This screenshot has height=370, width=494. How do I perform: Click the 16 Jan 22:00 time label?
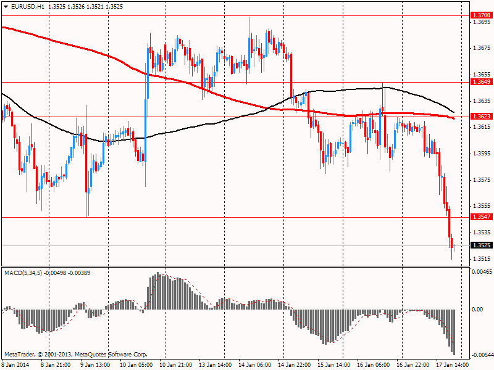[413, 364]
